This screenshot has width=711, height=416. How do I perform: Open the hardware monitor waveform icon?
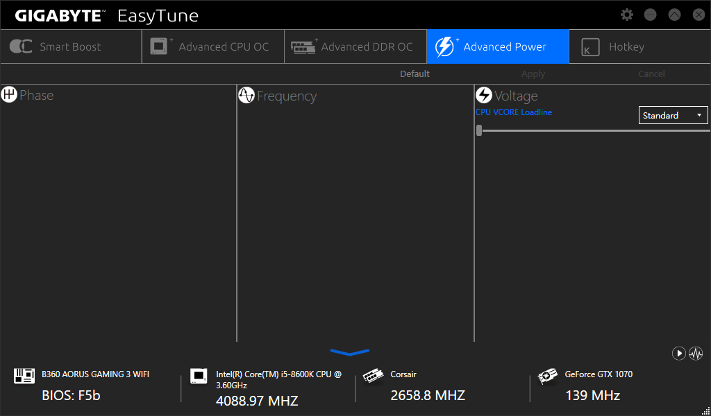(x=696, y=353)
